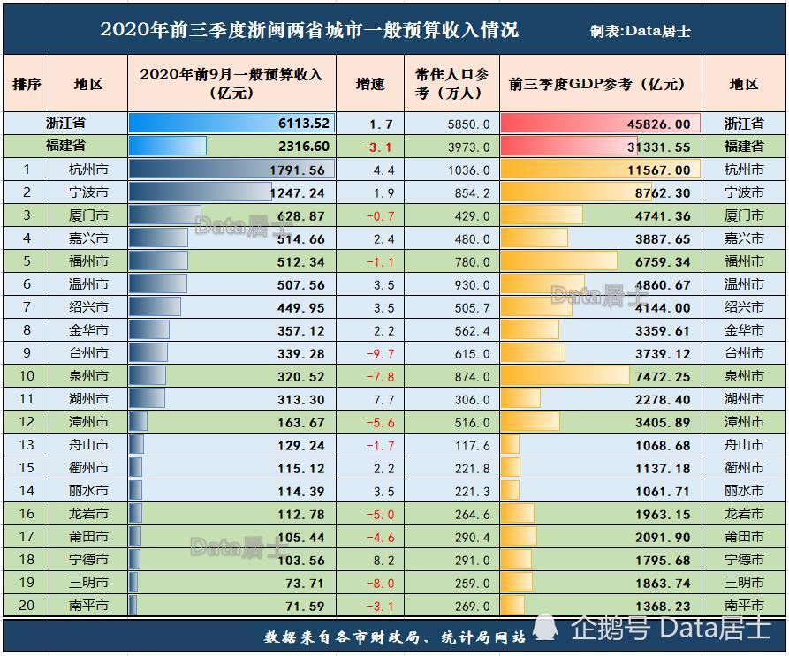Image resolution: width=789 pixels, height=656 pixels.
Task: Click 温州市 in left region column
Action: pyautogui.click(x=88, y=284)
